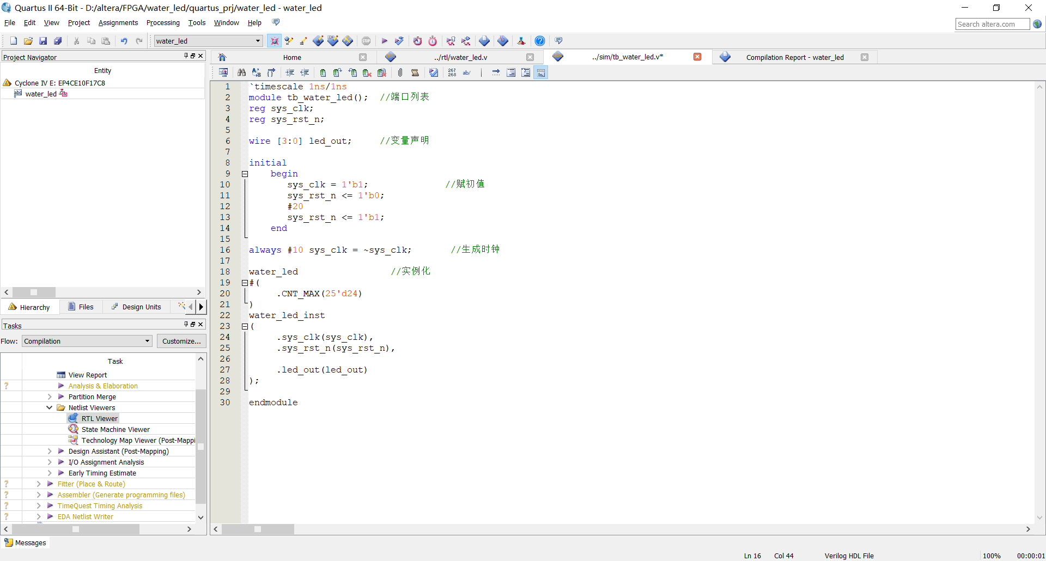Close the Home tab

(x=363, y=57)
